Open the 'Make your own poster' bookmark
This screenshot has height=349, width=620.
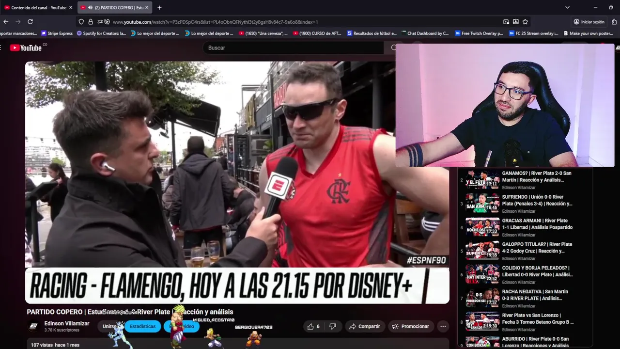[589, 33]
